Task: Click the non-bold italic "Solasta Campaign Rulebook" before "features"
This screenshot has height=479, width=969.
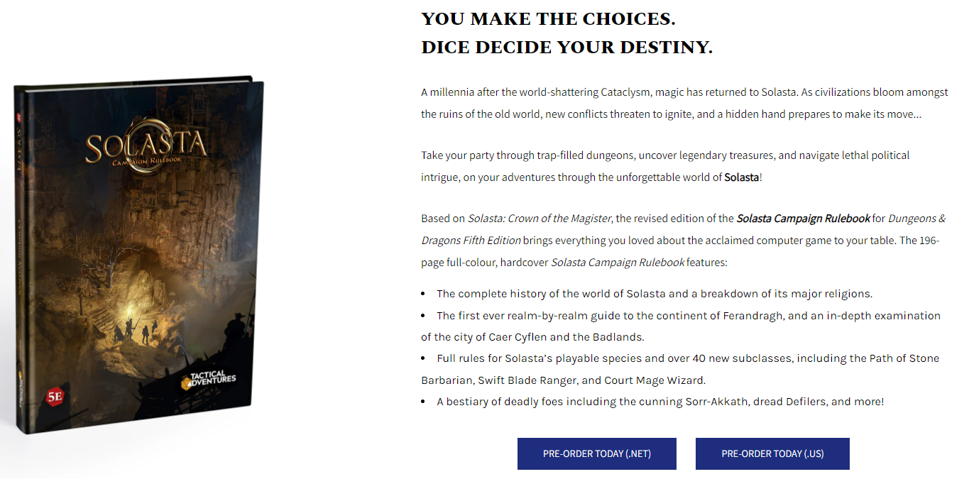Action: [x=618, y=263]
